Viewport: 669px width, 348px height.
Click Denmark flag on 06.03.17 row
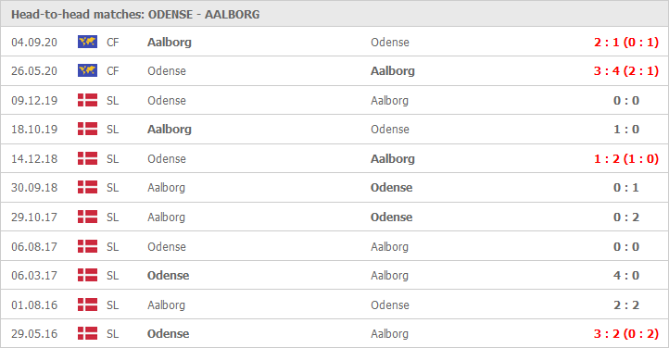87,275
